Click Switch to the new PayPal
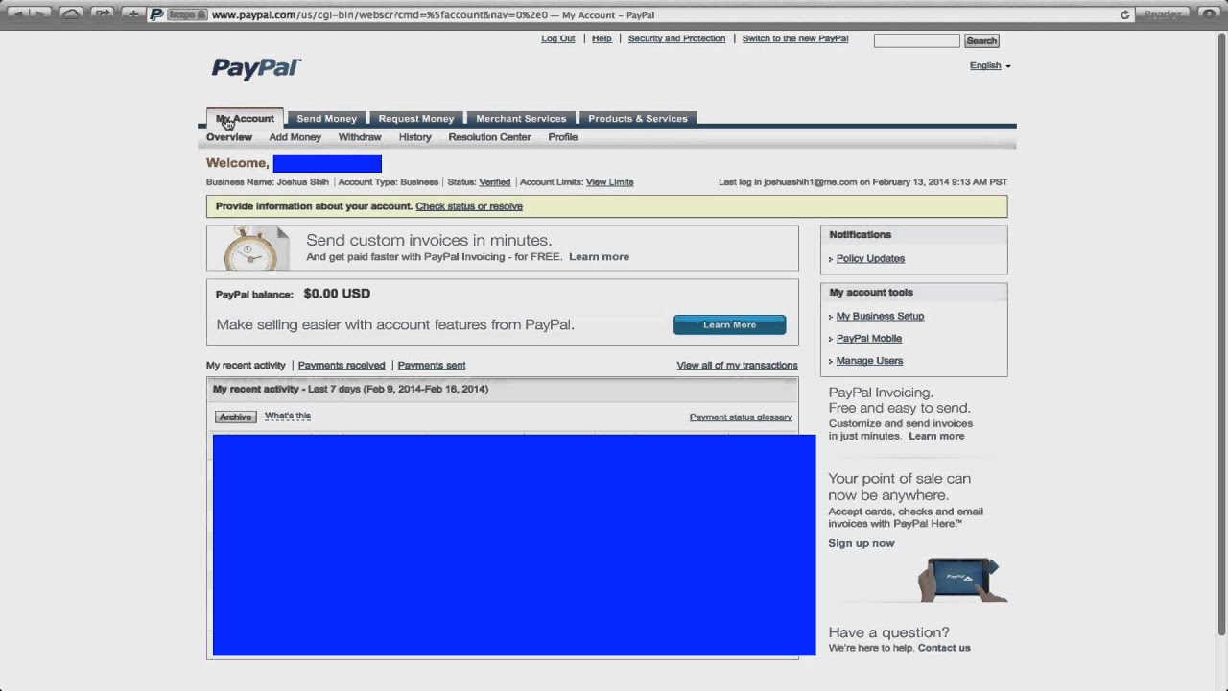The width and height of the screenshot is (1228, 691). click(x=795, y=38)
